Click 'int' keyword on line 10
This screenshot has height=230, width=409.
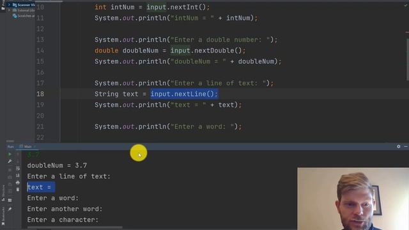100,7
